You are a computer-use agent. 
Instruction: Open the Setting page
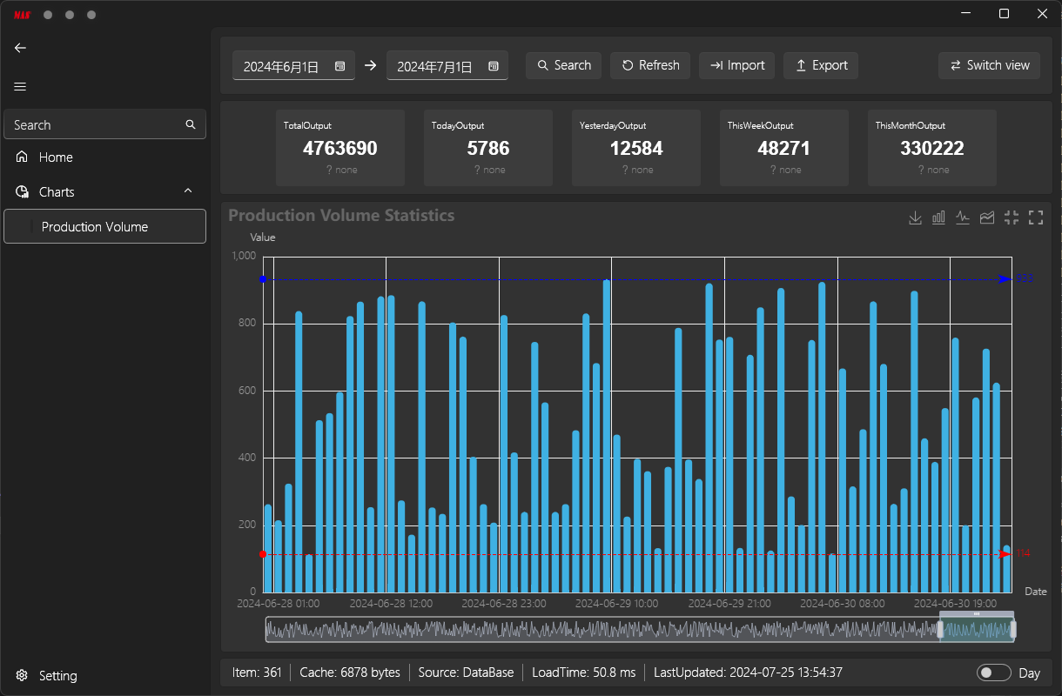click(x=104, y=675)
